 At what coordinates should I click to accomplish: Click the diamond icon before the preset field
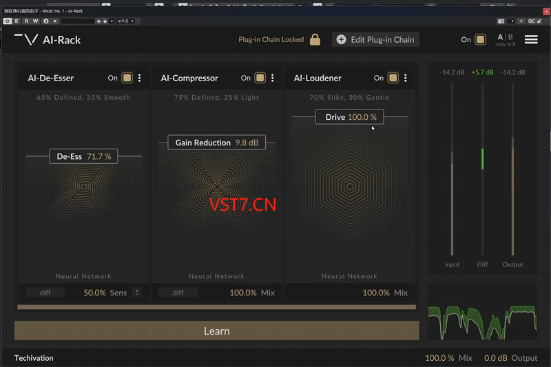[55, 21]
